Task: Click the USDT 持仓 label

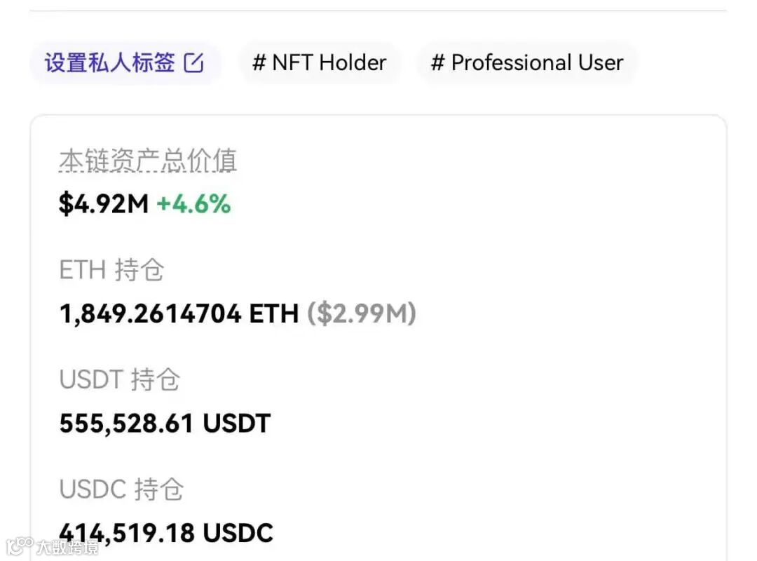Action: [x=120, y=379]
